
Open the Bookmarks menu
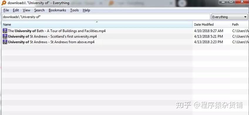click(x=57, y=10)
